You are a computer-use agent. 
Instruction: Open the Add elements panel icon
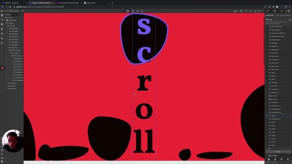click(x=2, y=15)
